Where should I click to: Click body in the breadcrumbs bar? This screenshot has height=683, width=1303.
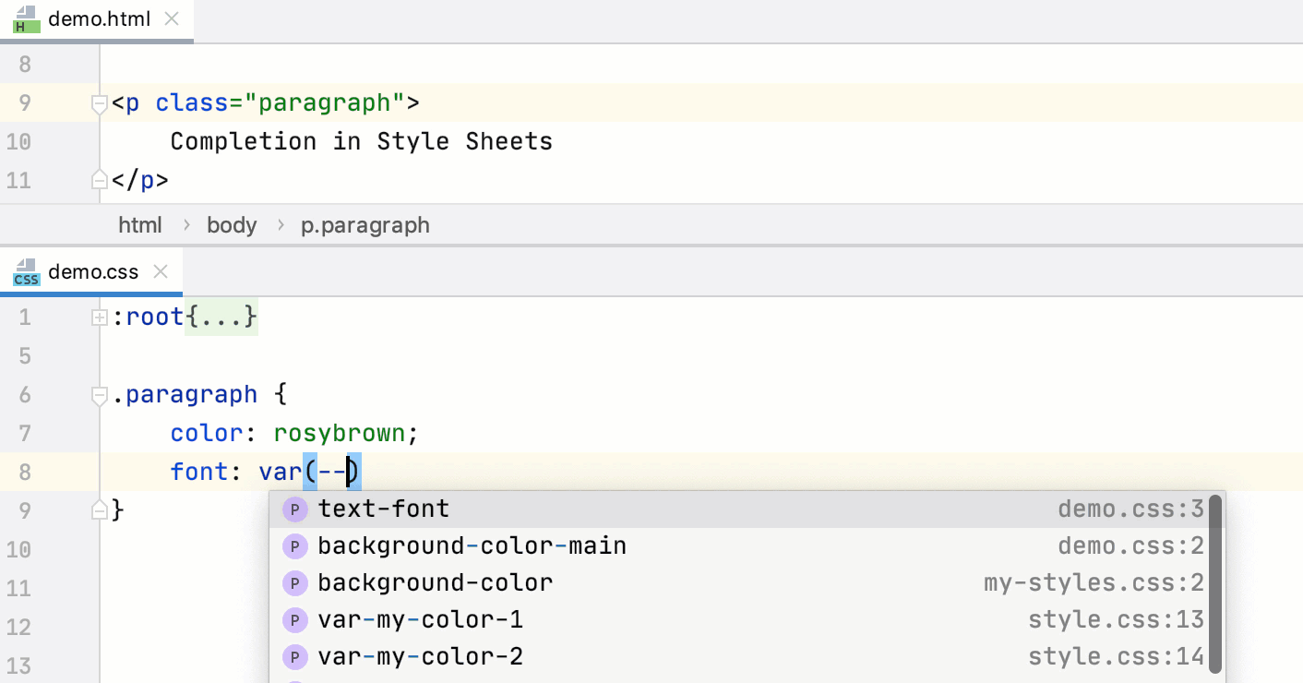pos(232,224)
